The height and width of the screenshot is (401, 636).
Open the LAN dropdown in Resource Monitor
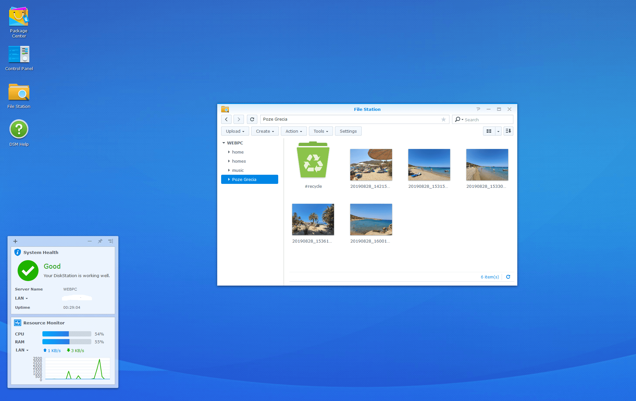(22, 350)
